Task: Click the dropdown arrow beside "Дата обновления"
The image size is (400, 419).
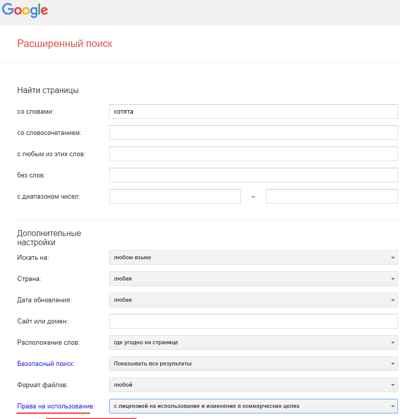Action: (392, 300)
